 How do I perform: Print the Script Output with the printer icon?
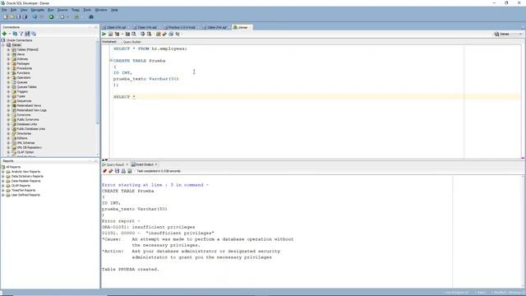click(123, 171)
